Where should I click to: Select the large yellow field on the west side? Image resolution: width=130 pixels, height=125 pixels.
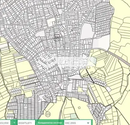25,67
